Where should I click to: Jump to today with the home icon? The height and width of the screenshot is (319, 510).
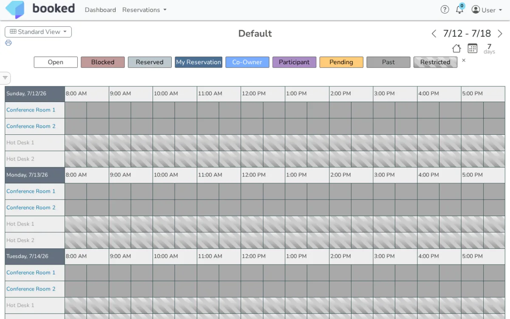pyautogui.click(x=456, y=48)
